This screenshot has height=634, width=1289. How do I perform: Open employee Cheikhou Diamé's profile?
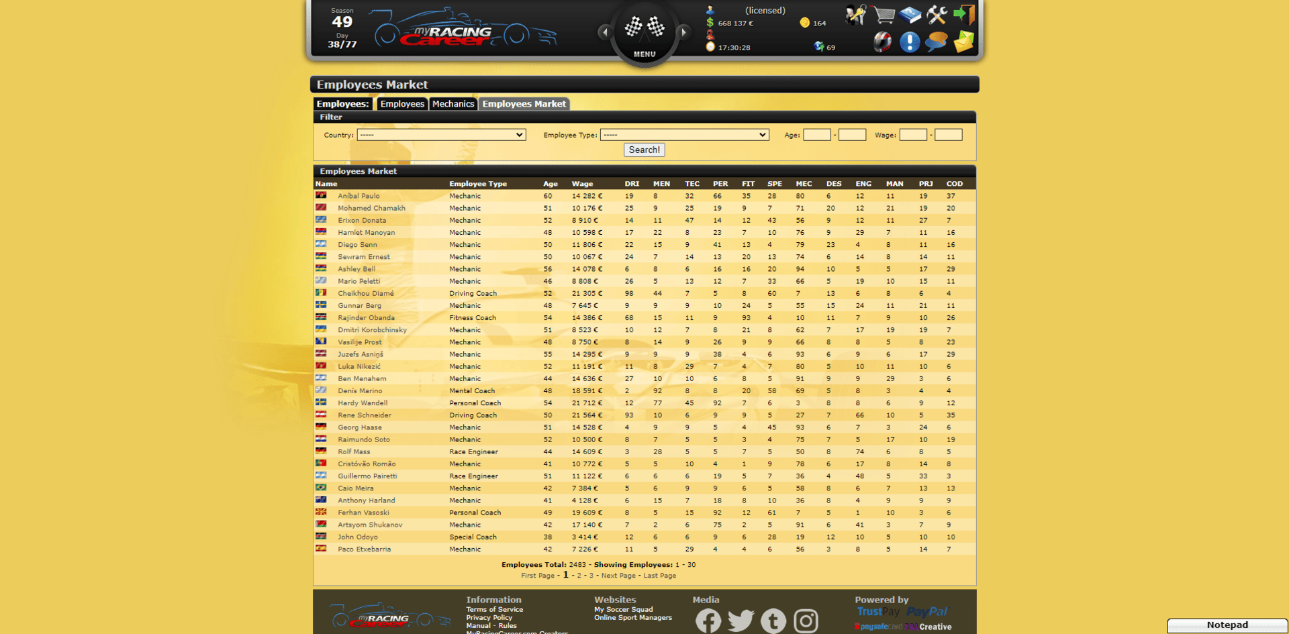click(366, 293)
